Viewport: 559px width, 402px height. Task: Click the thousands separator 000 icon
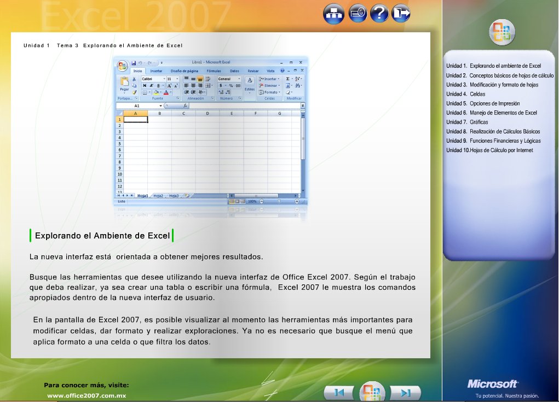pyautogui.click(x=238, y=85)
